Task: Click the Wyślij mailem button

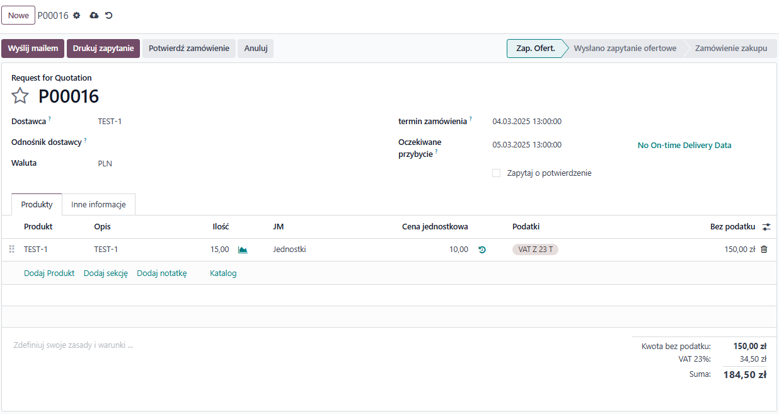Action: pos(33,49)
